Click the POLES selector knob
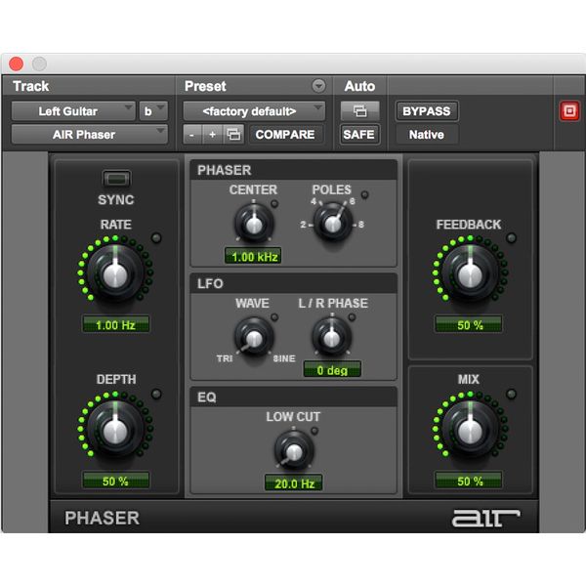The height and width of the screenshot is (586, 586). 333,223
